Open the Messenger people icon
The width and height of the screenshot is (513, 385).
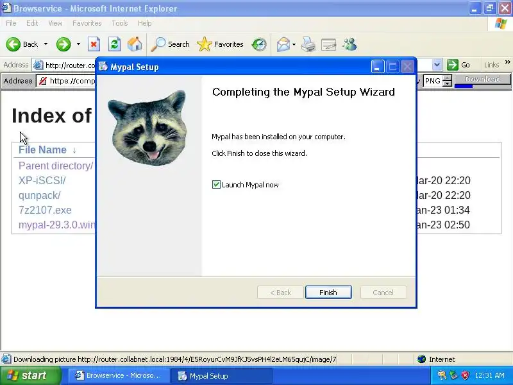point(349,44)
